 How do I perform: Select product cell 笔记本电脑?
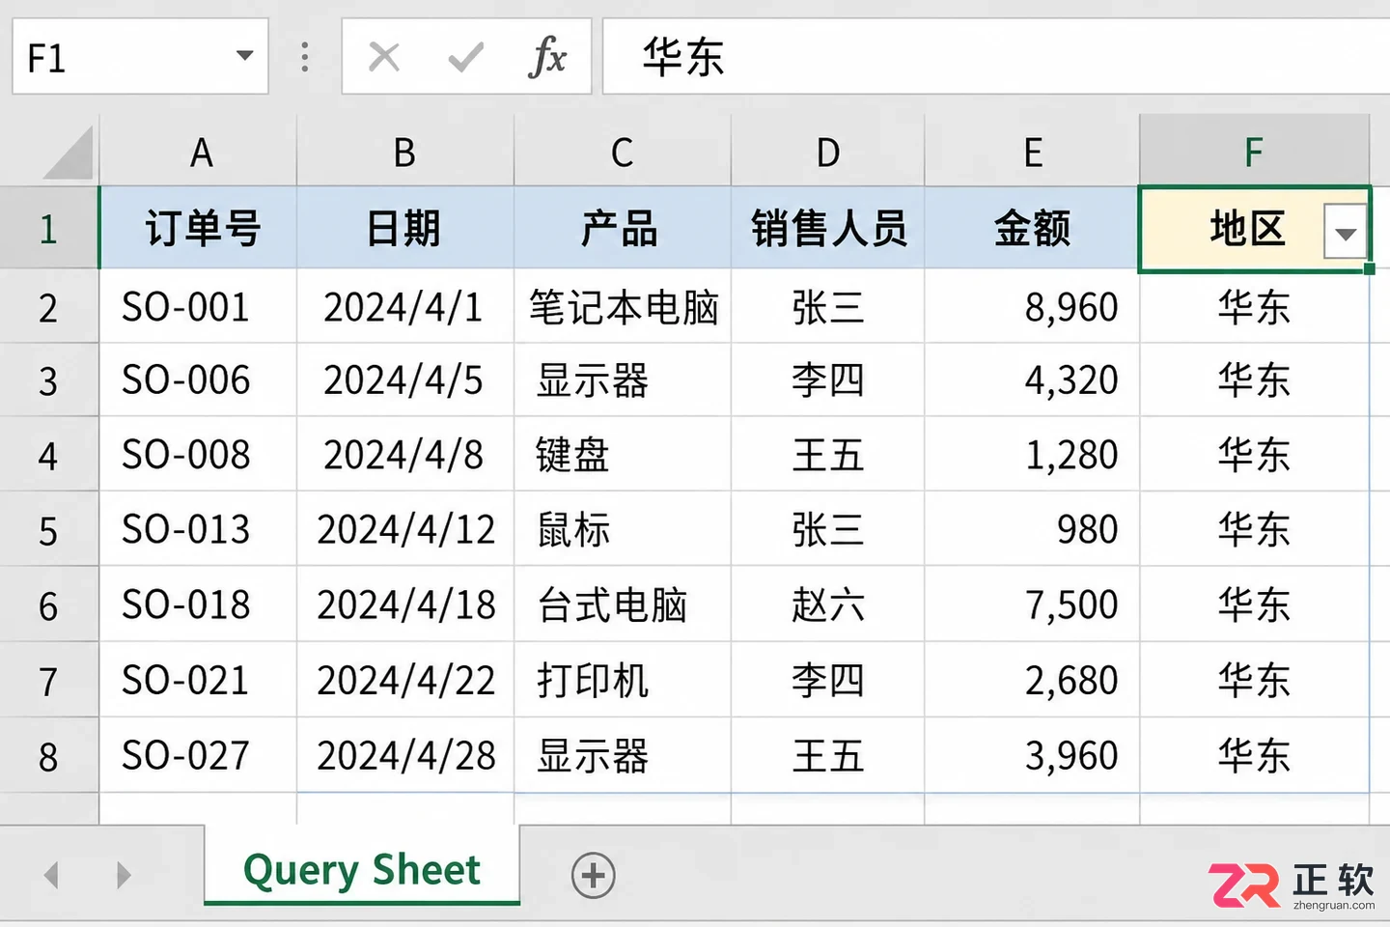(623, 307)
